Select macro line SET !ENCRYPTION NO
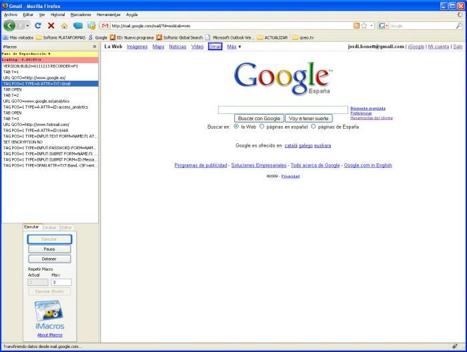The width and height of the screenshot is (467, 352). pos(50,142)
